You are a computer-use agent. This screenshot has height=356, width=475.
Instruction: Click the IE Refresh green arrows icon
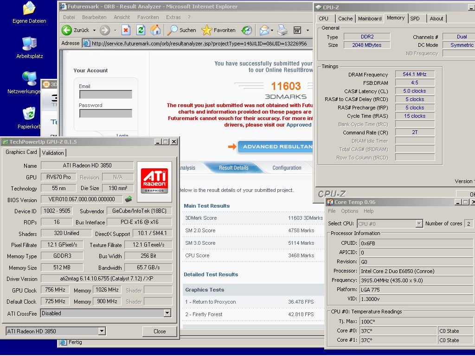click(141, 30)
